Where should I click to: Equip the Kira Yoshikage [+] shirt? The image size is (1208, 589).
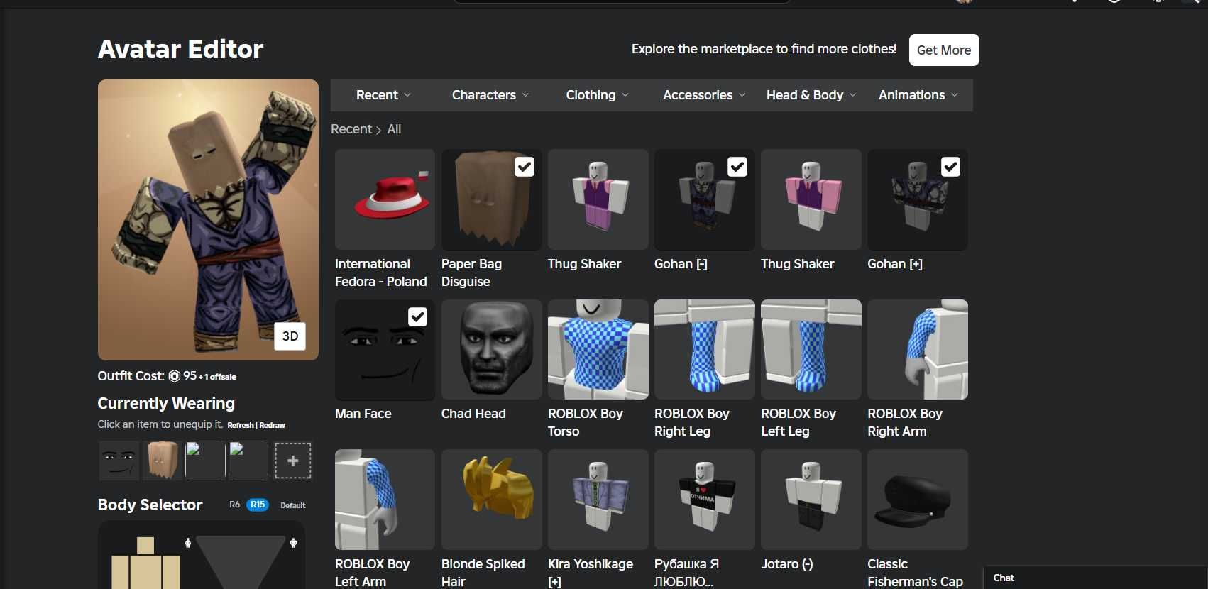pos(598,500)
